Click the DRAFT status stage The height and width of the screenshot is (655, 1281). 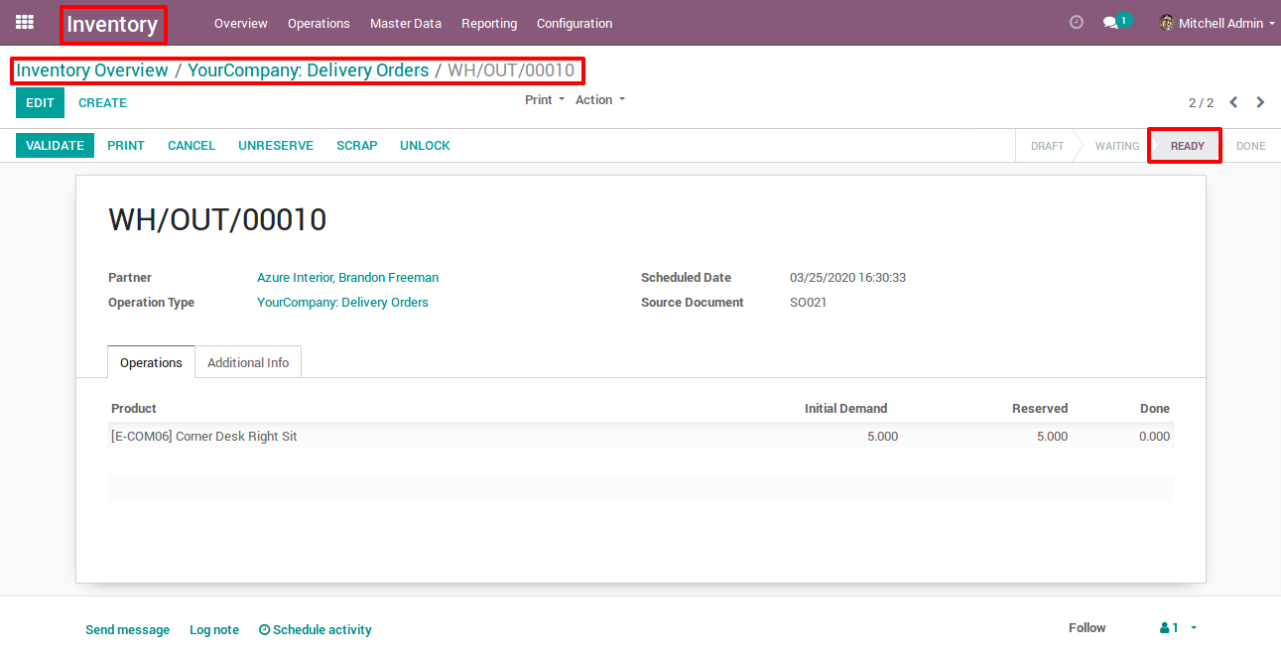(1047, 146)
